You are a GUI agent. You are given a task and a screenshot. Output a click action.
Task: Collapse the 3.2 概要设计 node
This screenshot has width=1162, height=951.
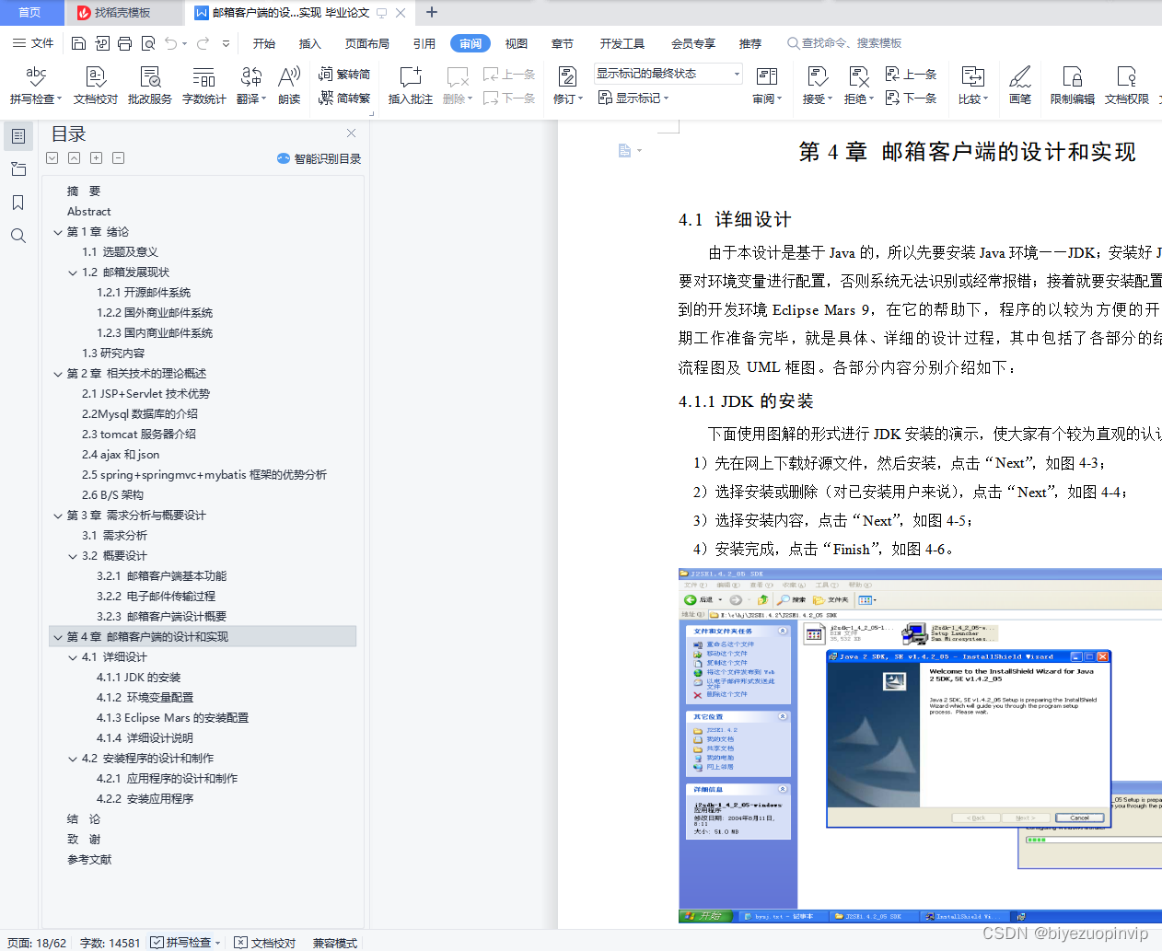pyautogui.click(x=73, y=556)
